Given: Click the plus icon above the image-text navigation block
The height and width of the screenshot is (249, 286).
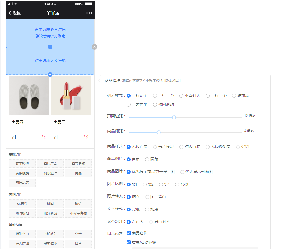Looking at the screenshot, I should pos(50,47).
